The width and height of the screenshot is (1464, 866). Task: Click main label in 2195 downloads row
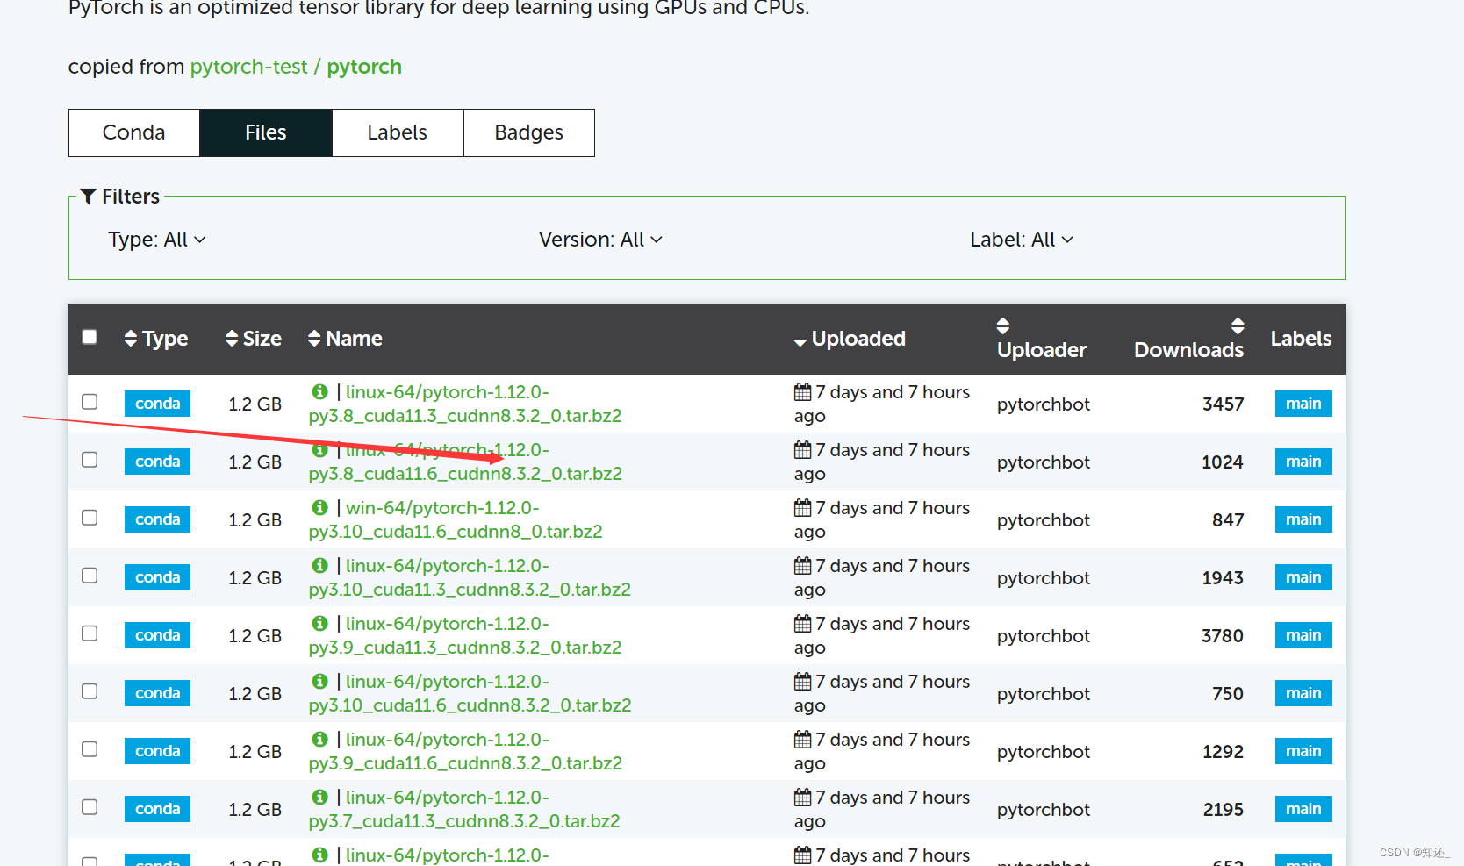(x=1303, y=809)
